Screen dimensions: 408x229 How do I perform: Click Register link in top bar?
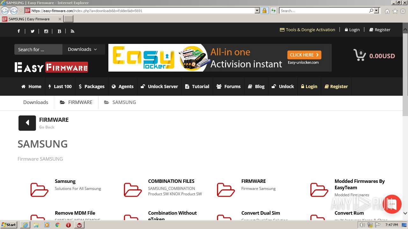click(x=380, y=30)
